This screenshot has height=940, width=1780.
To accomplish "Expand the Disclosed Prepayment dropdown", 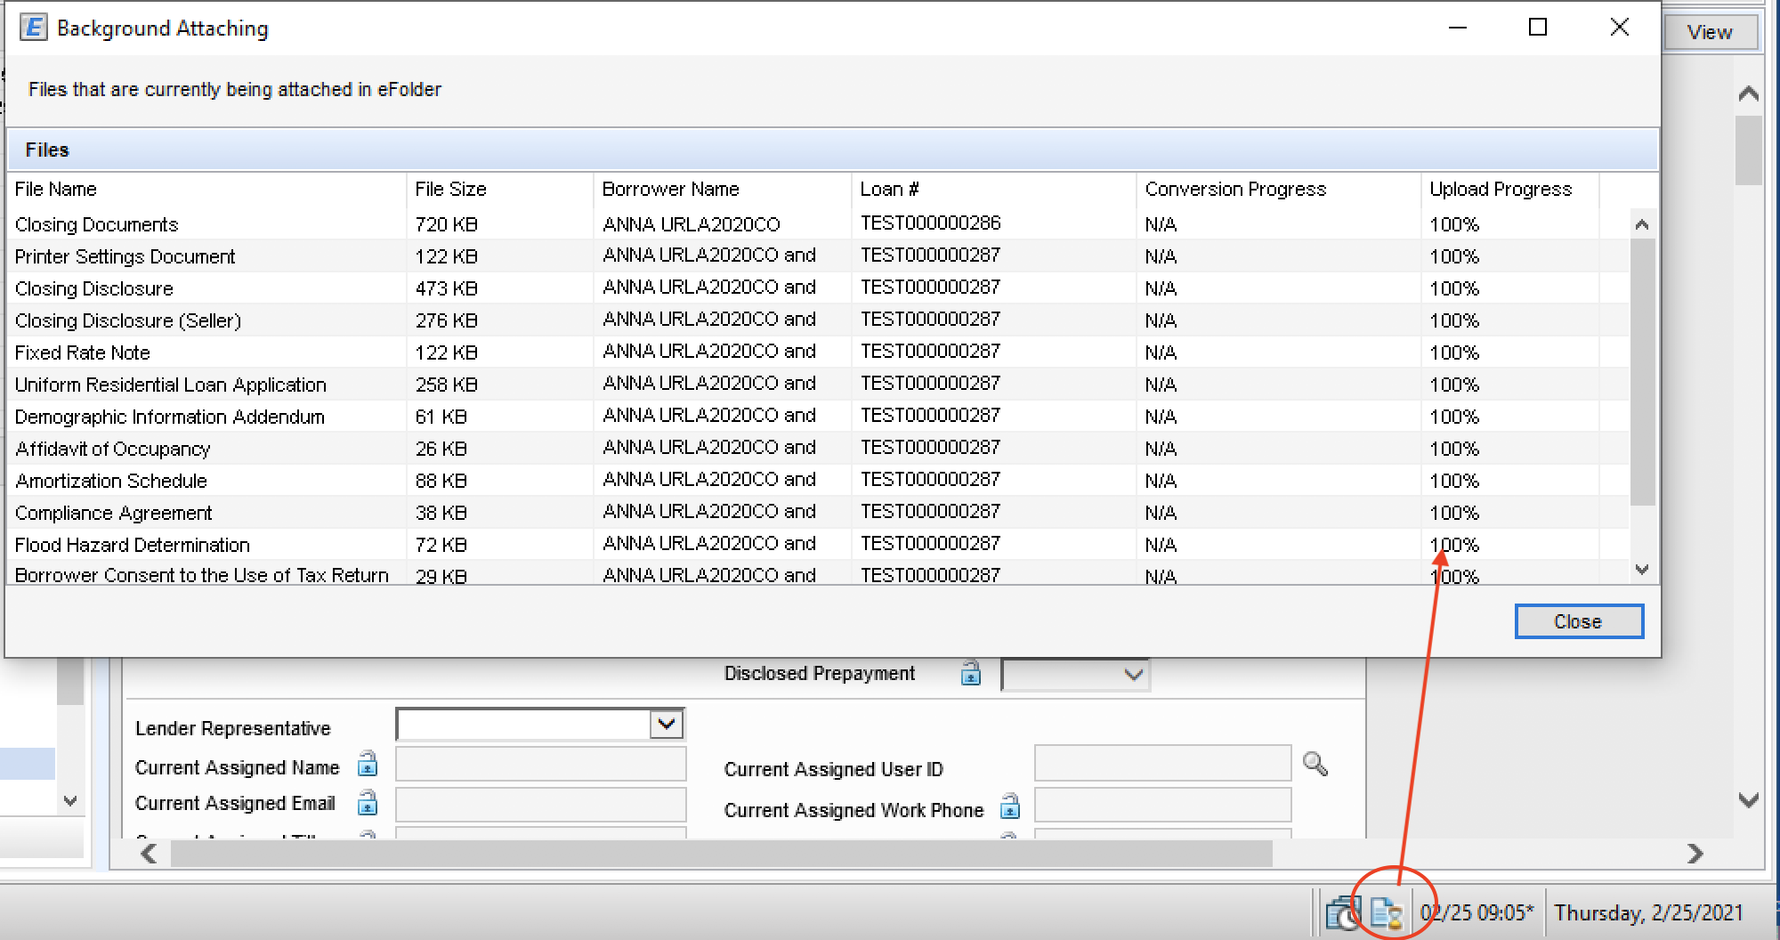I will point(1133,675).
